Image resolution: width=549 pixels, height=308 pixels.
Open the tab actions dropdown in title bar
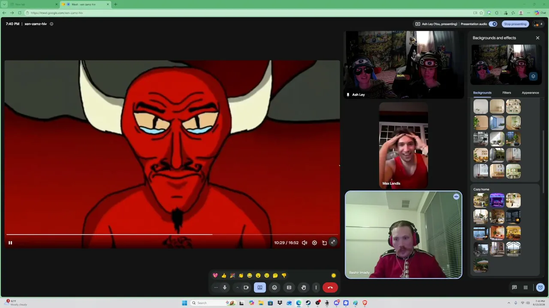[5, 4]
